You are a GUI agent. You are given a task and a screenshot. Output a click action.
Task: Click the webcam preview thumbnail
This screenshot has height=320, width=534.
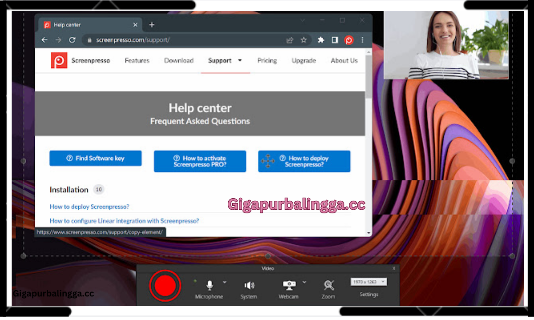(446, 45)
